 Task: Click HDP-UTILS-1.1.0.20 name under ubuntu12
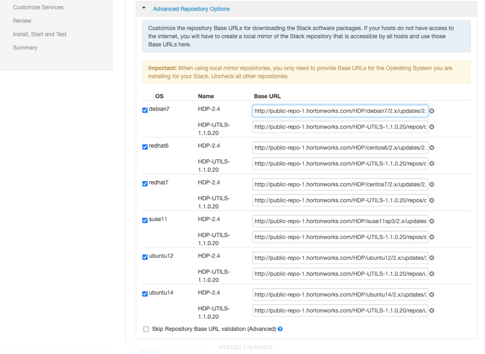click(x=214, y=276)
